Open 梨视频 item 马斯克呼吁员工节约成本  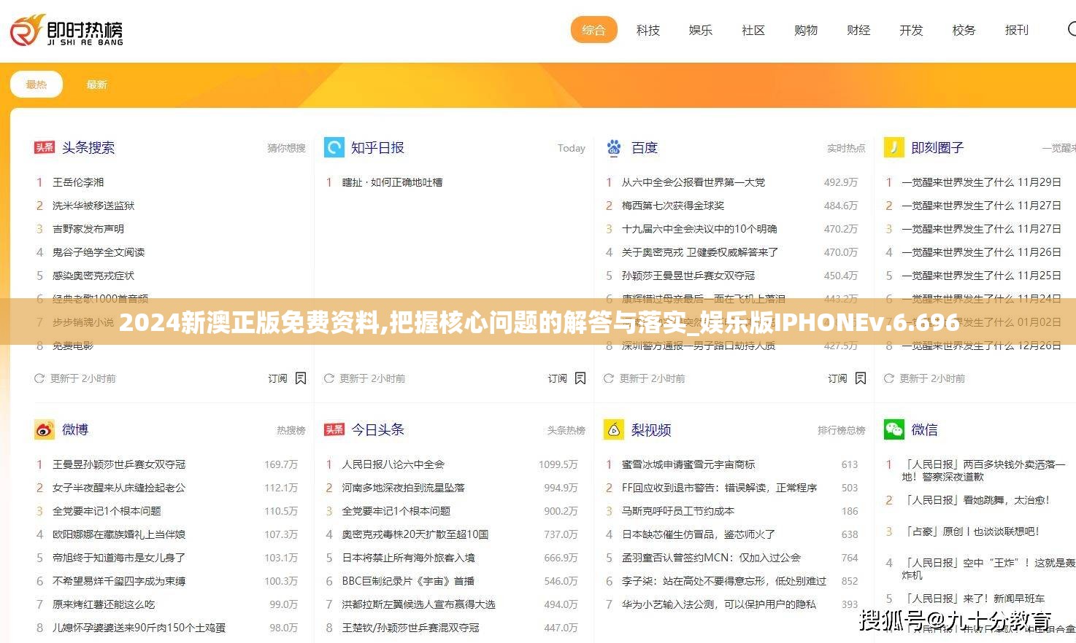pyautogui.click(x=678, y=511)
